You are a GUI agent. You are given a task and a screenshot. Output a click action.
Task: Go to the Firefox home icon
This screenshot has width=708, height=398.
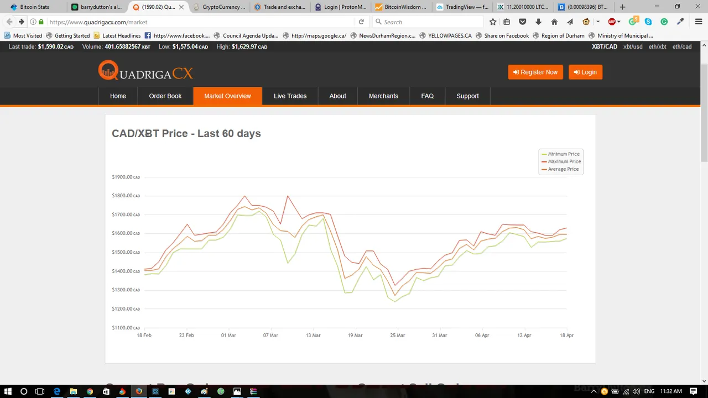coord(554,22)
